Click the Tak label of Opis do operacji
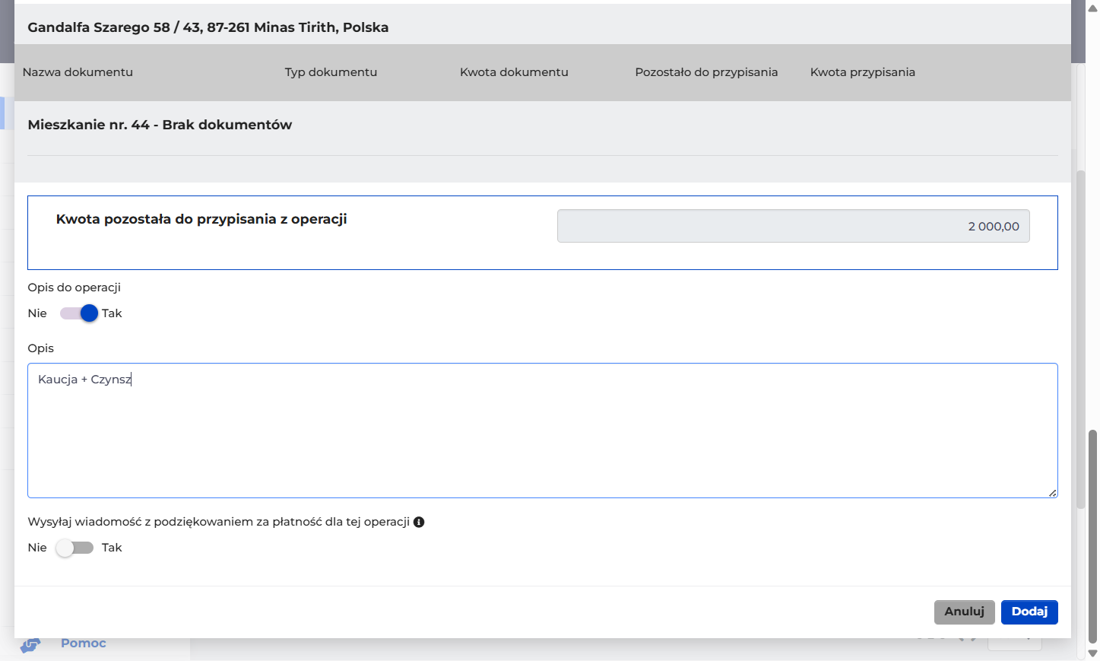The width and height of the screenshot is (1100, 661). coord(112,313)
